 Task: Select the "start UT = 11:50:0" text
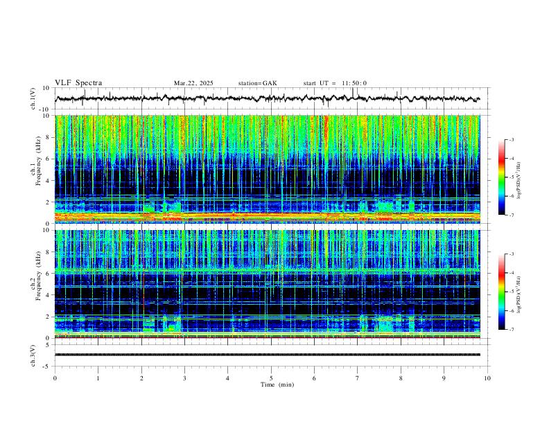click(335, 83)
